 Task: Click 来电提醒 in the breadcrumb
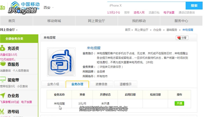pos(188,30)
